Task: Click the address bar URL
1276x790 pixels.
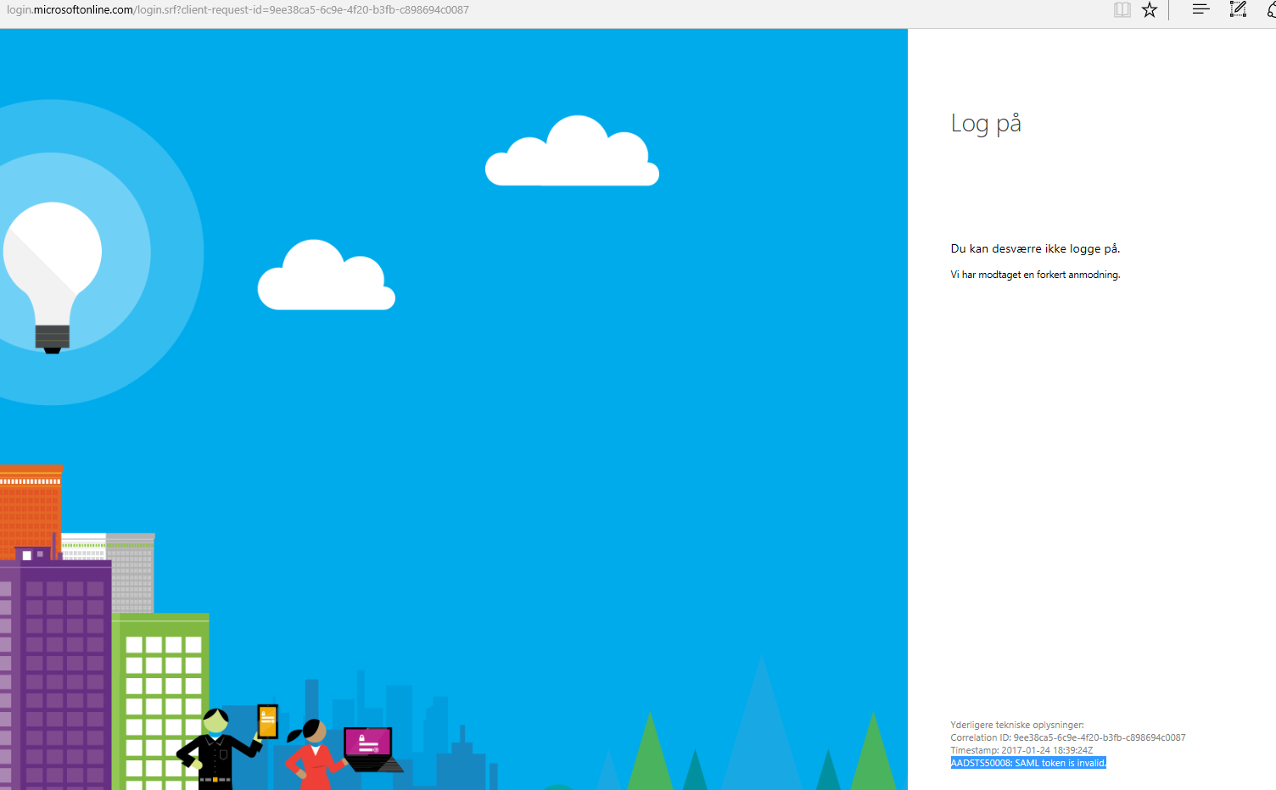Action: [x=238, y=10]
